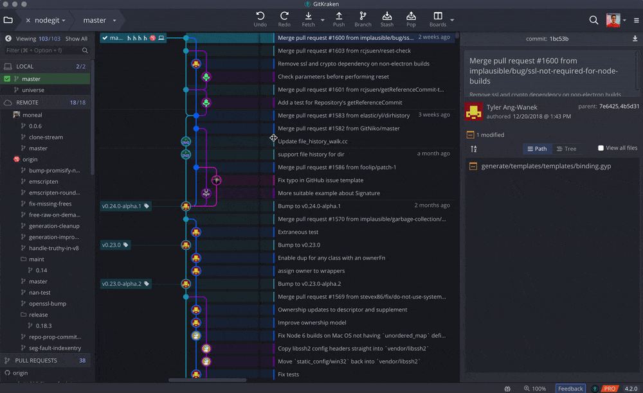
Task: Switch the file view to Path
Action: click(x=537, y=148)
